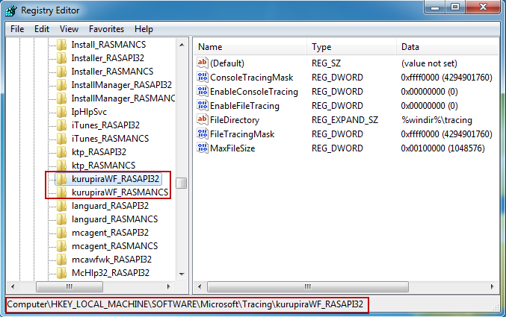Click the FileTracingMask DWORD icon
The height and width of the screenshot is (317, 506).
tap(203, 134)
